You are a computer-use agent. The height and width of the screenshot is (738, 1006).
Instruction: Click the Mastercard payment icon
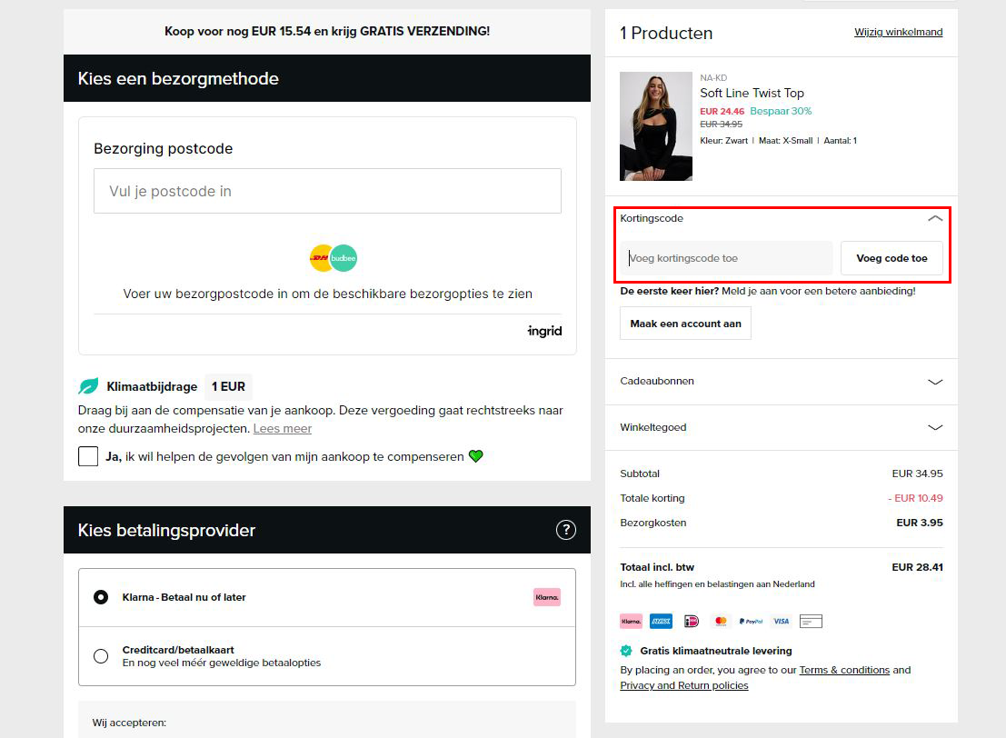coord(721,621)
